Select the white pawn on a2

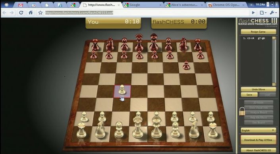click(x=84, y=117)
